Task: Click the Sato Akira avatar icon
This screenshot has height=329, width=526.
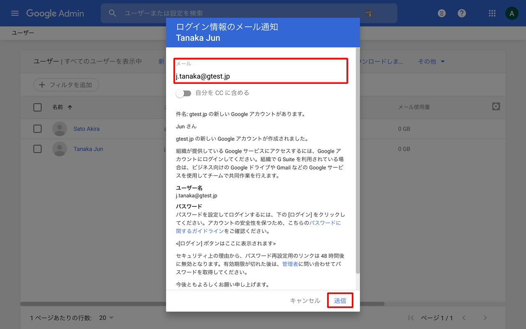Action: coord(60,129)
